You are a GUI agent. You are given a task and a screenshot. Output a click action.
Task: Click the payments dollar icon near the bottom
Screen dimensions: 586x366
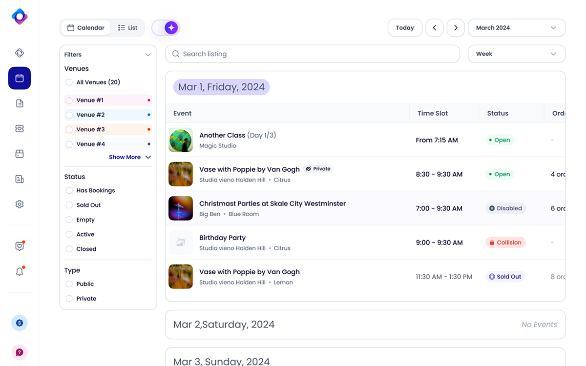coord(19,323)
